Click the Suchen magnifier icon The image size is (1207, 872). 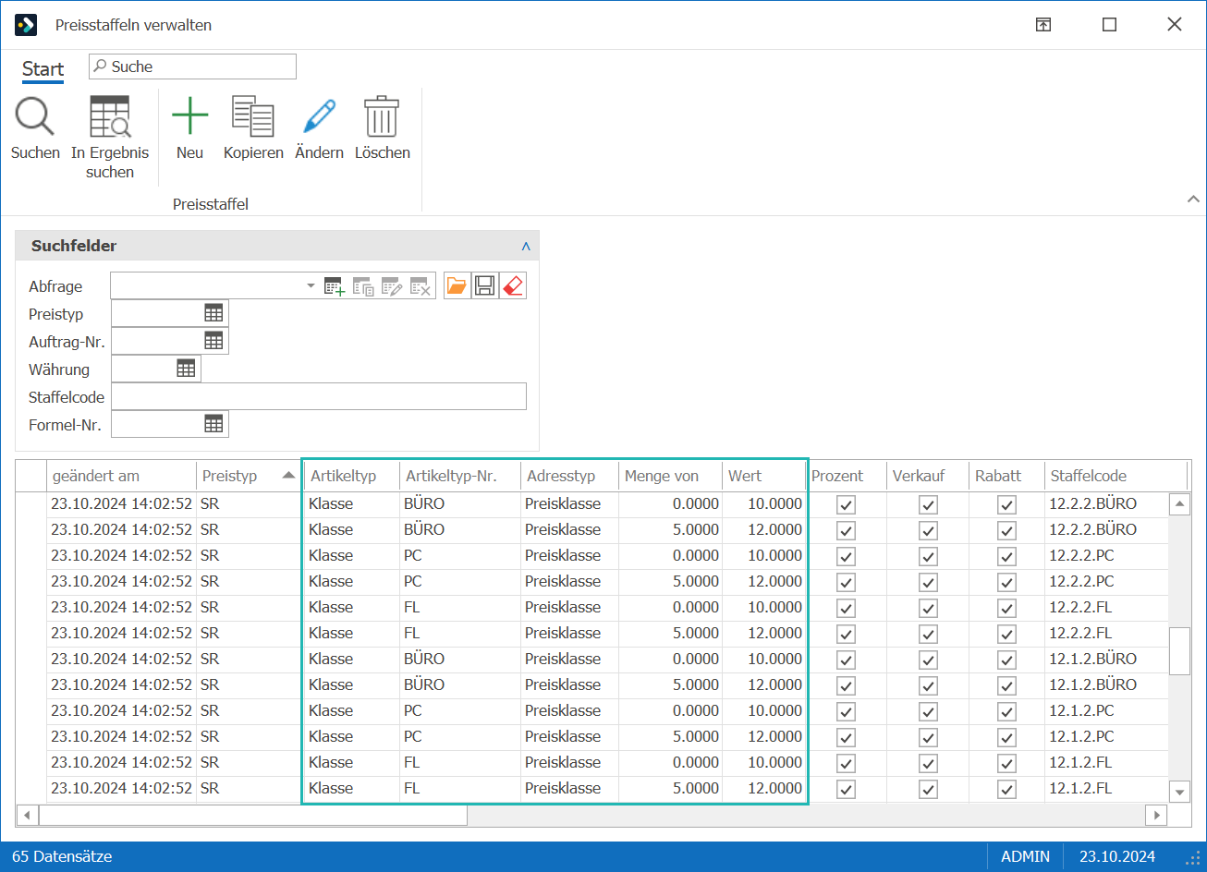click(35, 117)
